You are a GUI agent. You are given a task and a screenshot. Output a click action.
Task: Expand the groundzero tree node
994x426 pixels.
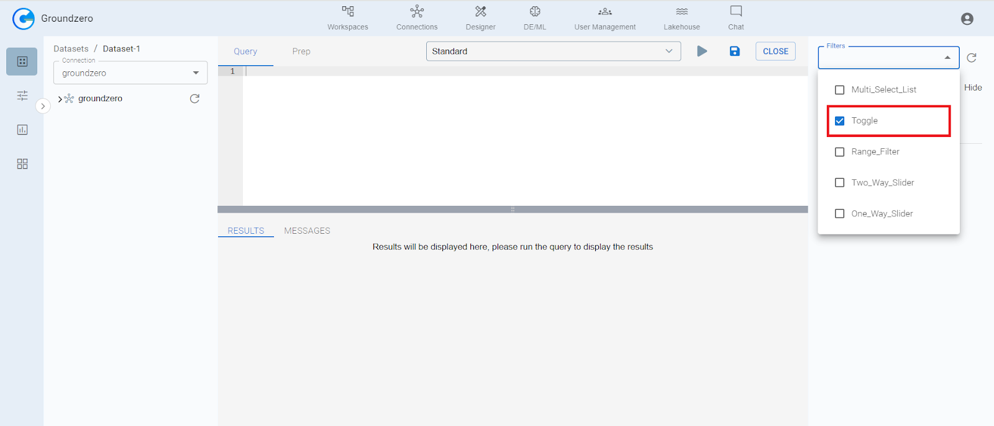click(60, 99)
